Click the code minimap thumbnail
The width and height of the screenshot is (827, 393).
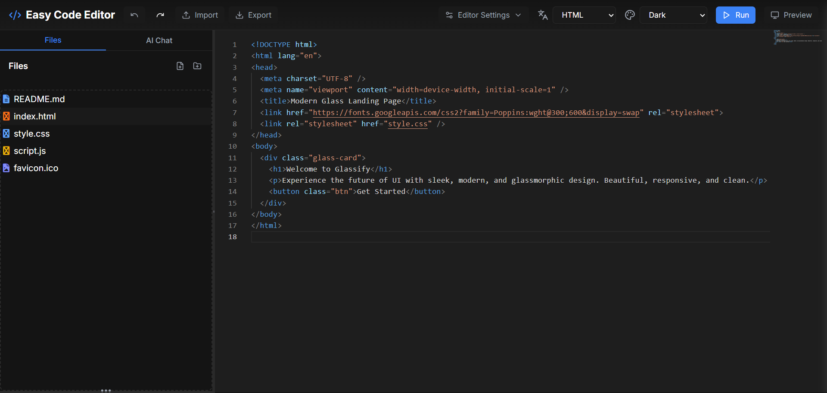(x=798, y=37)
